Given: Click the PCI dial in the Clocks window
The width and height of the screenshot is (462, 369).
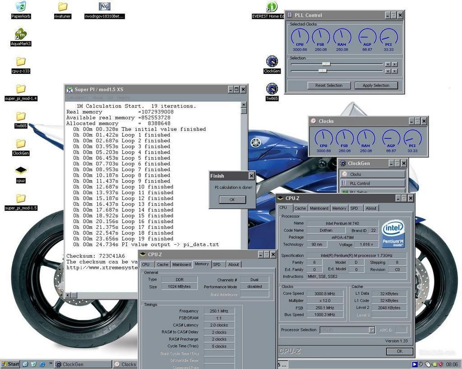Looking at the screenshot, I should (x=412, y=139).
